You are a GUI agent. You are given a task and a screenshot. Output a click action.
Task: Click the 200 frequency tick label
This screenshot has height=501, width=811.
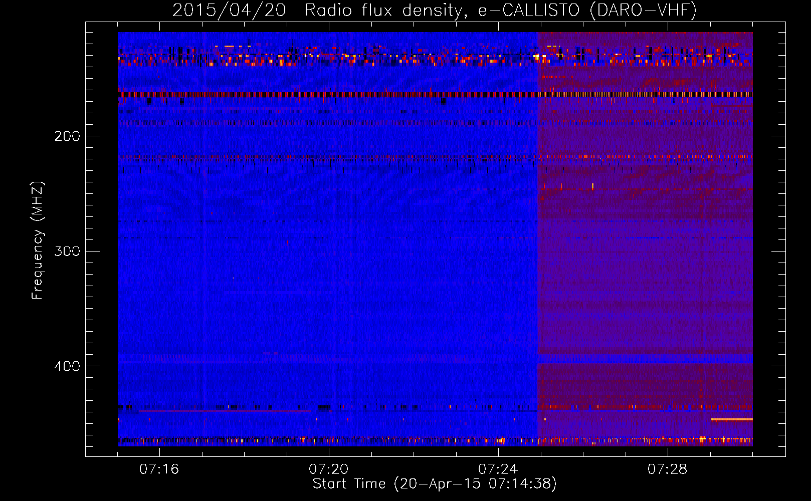coord(67,136)
